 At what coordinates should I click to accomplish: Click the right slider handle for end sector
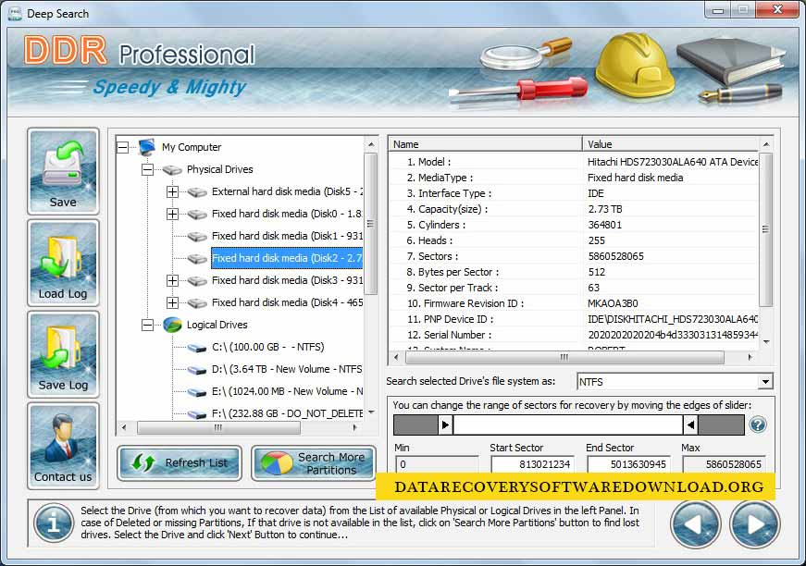(690, 424)
